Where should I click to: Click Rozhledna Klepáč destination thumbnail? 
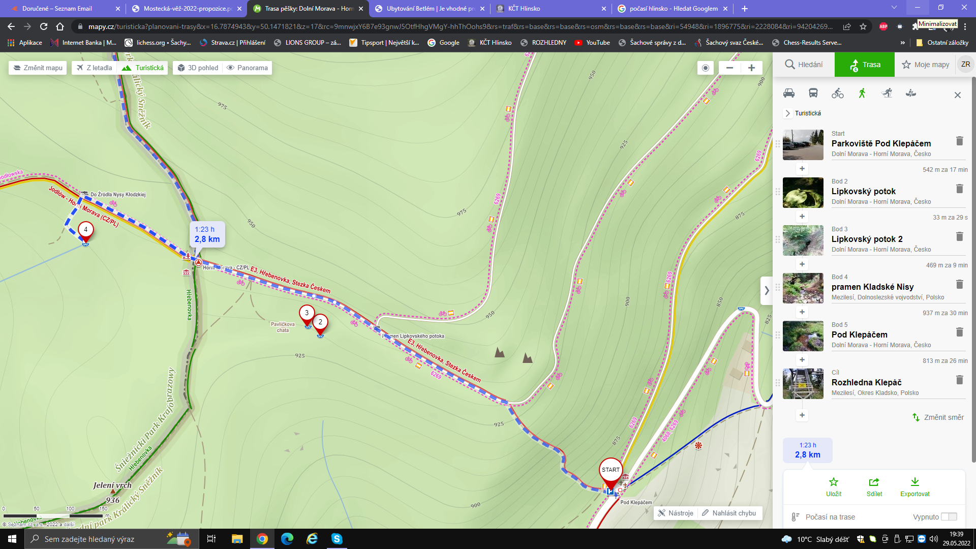point(803,383)
